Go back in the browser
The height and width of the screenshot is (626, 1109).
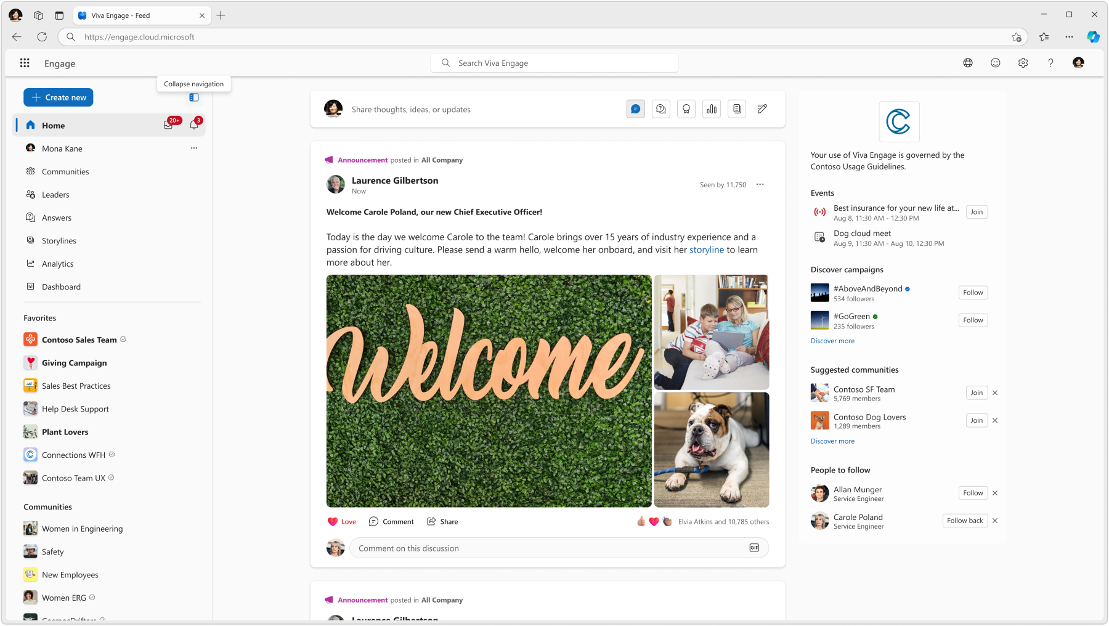point(17,37)
